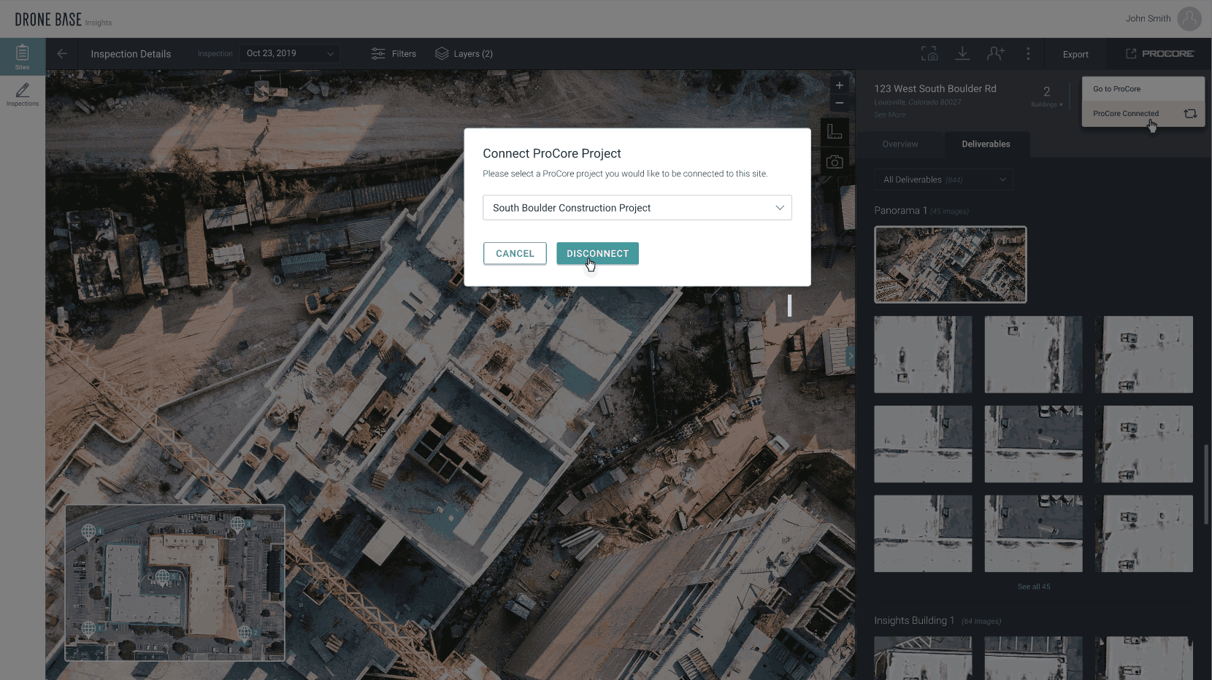Open South Boulder Construction Project dropdown

click(637, 208)
